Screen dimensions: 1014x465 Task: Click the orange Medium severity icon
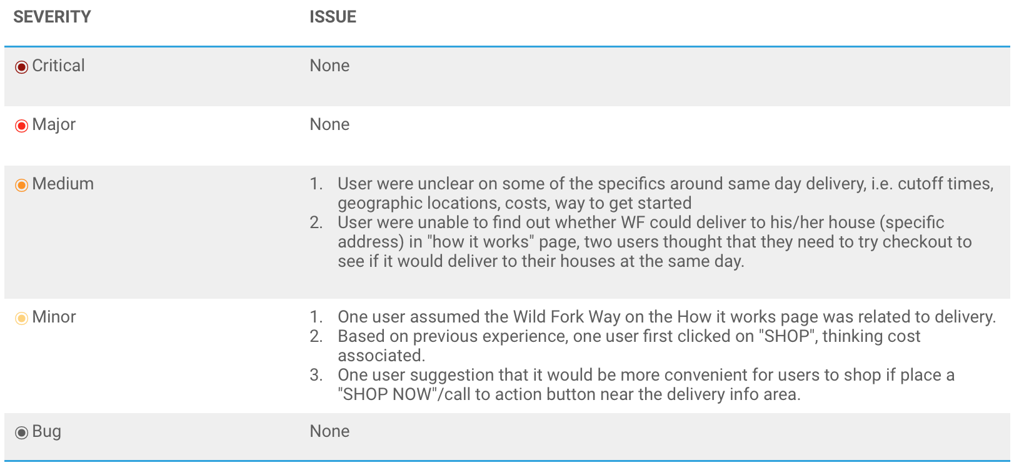(22, 185)
